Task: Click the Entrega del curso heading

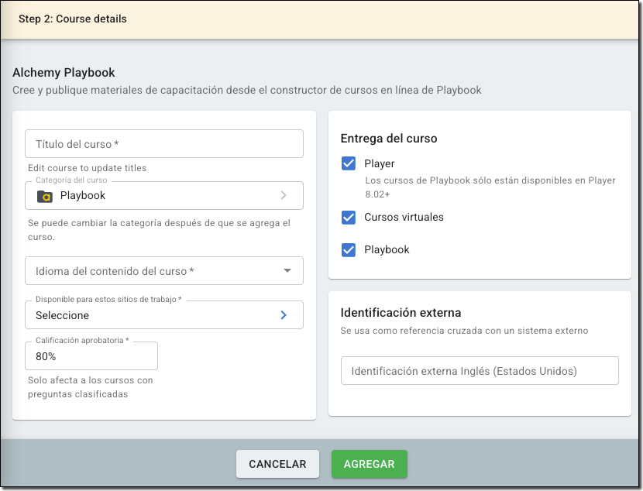Action: pos(389,139)
